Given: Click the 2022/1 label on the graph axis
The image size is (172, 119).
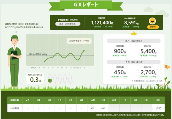Looking at the screenshot, I should pos(76,68).
